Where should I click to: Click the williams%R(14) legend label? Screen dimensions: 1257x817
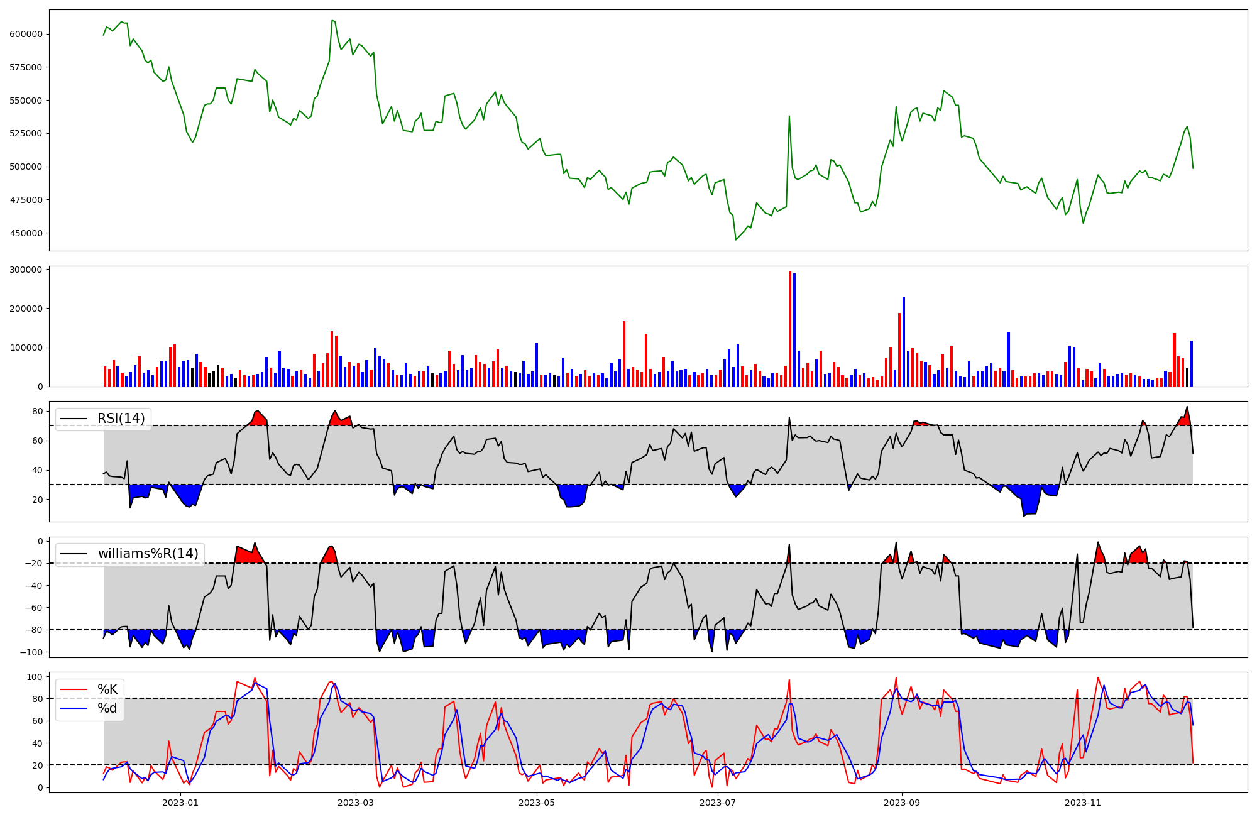pos(148,554)
